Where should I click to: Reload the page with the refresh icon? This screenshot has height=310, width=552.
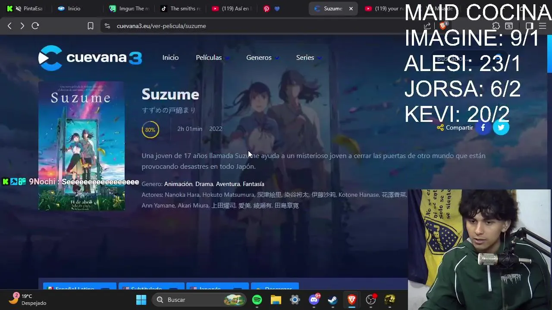[35, 26]
